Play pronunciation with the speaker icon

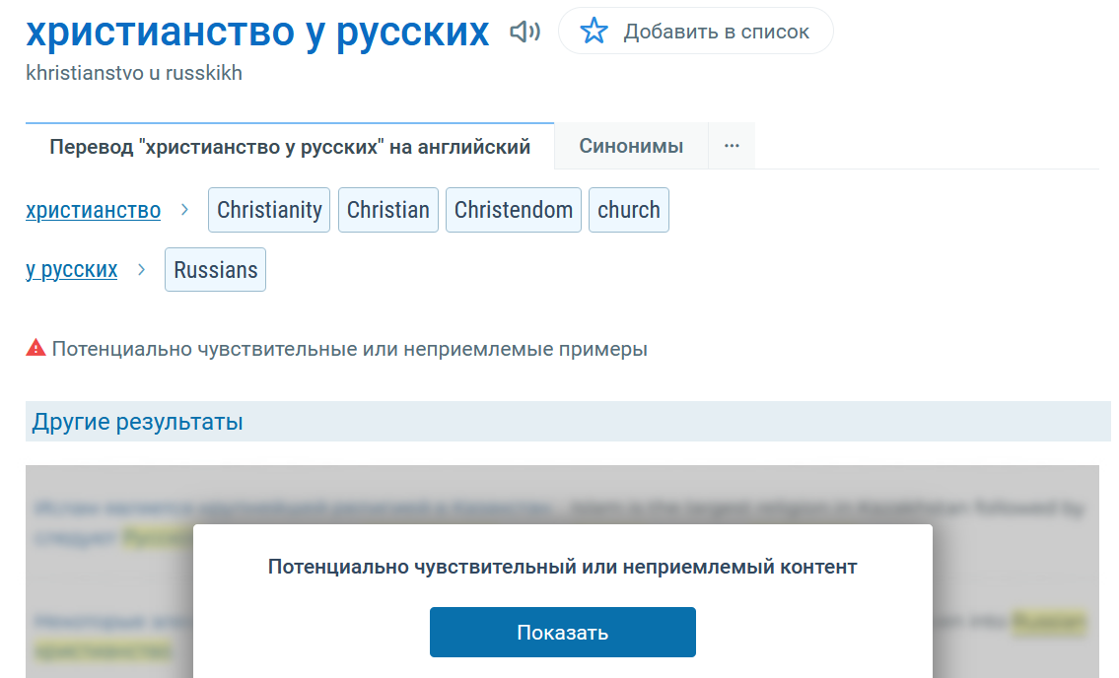pyautogui.click(x=525, y=33)
